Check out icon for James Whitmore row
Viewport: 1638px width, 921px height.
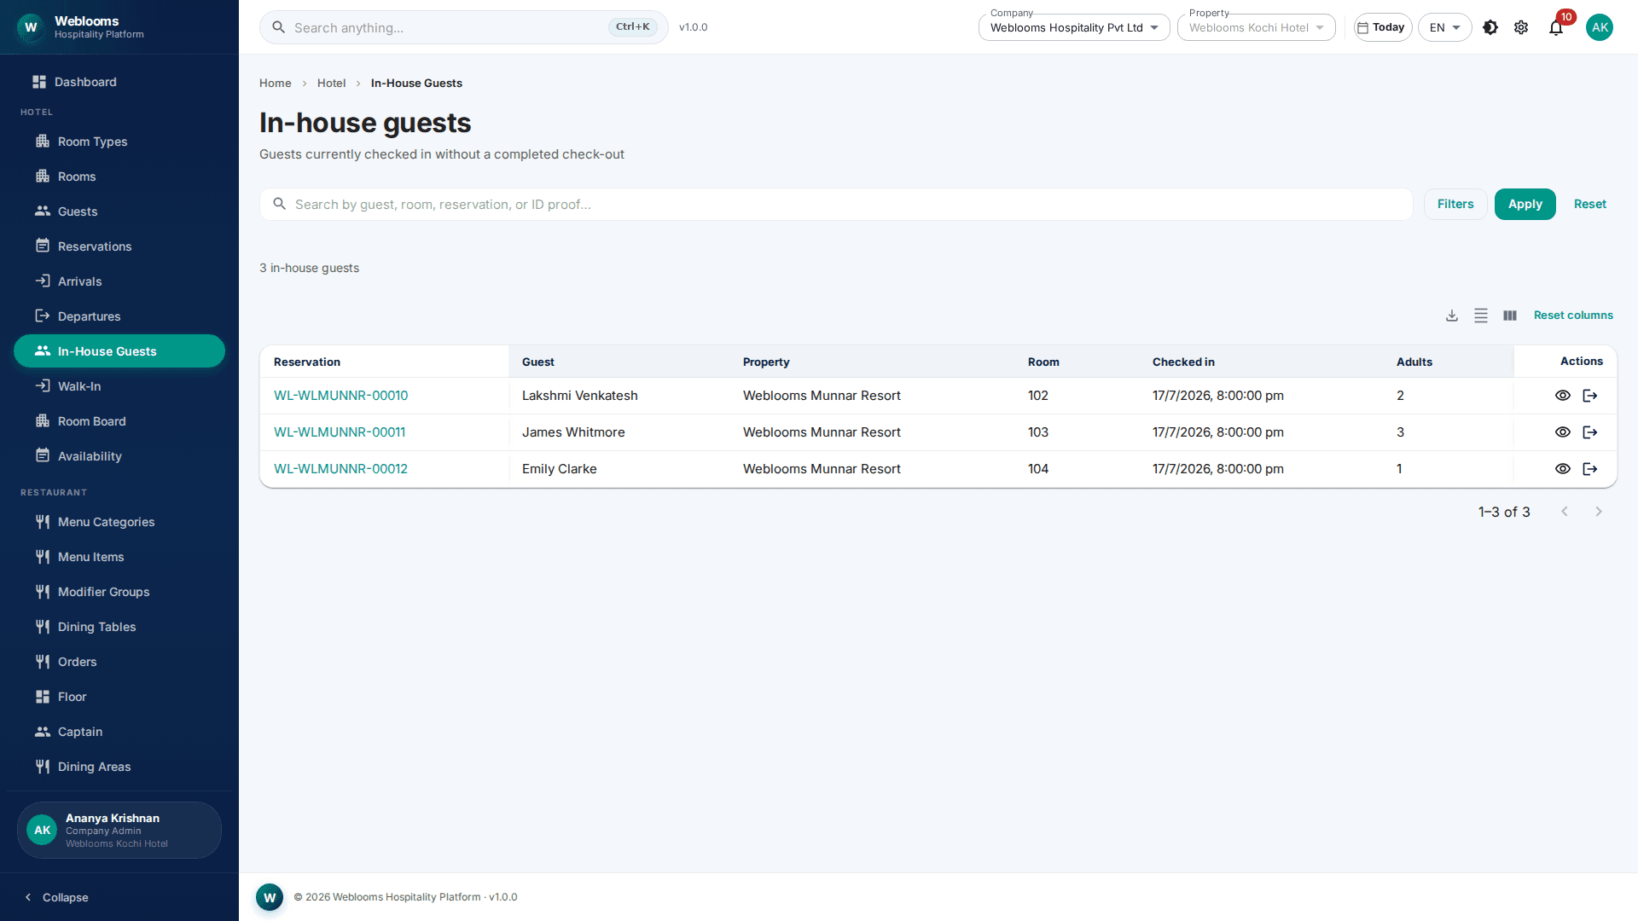pyautogui.click(x=1590, y=432)
